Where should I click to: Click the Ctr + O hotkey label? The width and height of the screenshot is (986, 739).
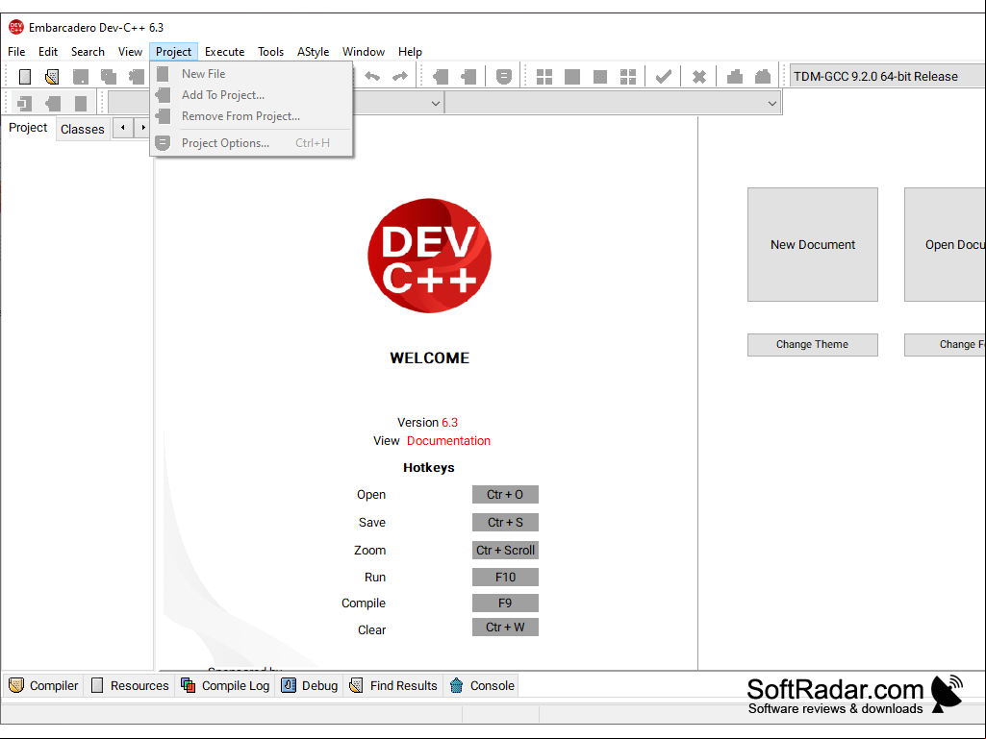point(505,495)
